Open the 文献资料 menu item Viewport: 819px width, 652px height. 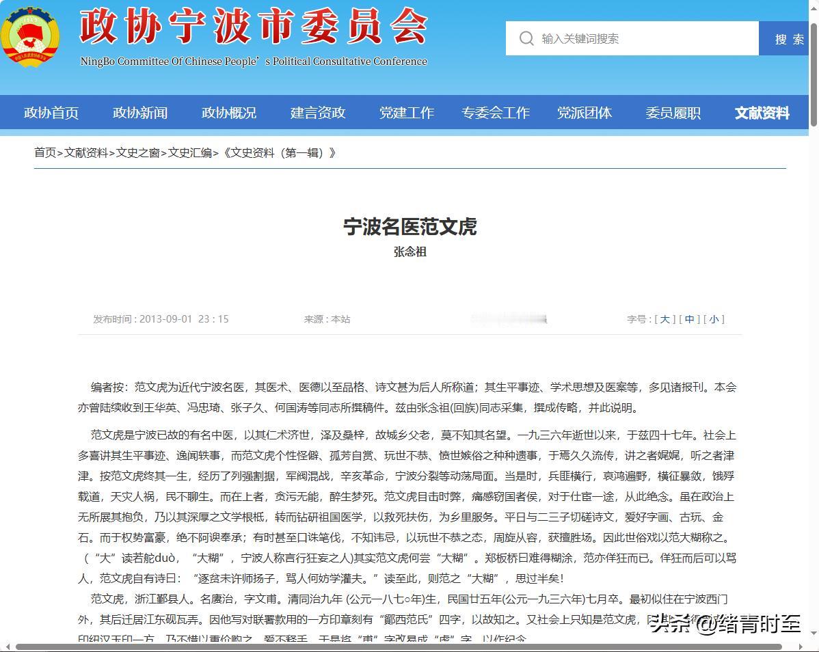tap(762, 113)
